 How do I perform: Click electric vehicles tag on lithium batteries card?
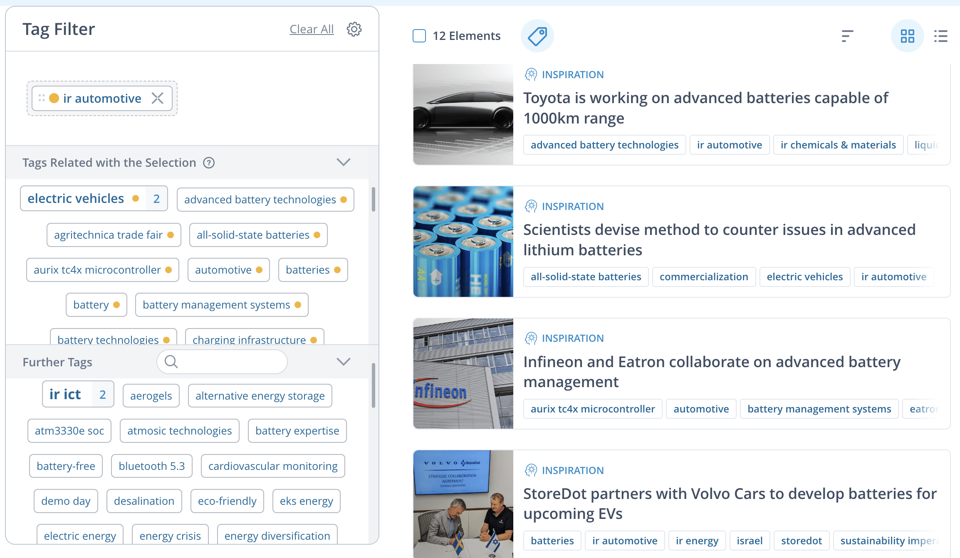point(805,277)
